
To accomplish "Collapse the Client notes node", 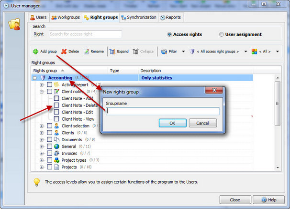I will point(42,92).
